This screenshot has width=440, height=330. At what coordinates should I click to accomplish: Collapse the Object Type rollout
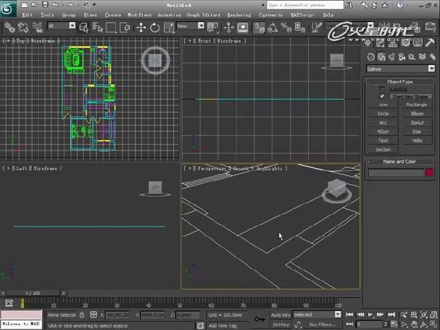tap(400, 81)
